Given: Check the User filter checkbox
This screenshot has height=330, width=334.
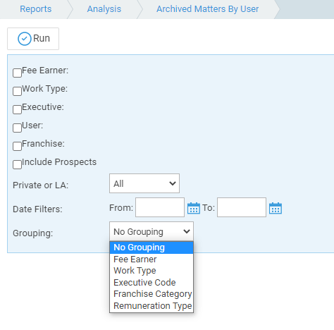Looking at the screenshot, I should coord(17,128).
